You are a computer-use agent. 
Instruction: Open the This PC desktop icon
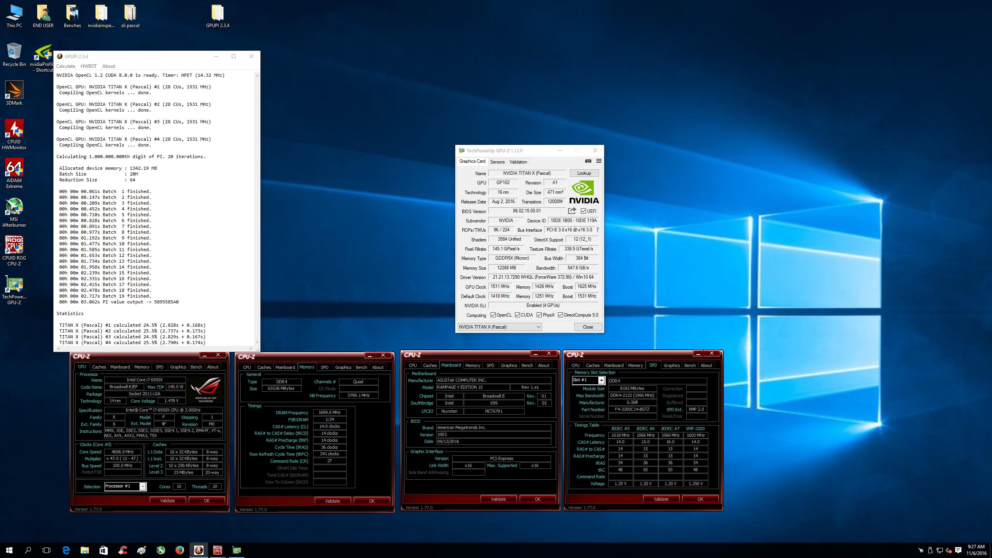coord(14,16)
